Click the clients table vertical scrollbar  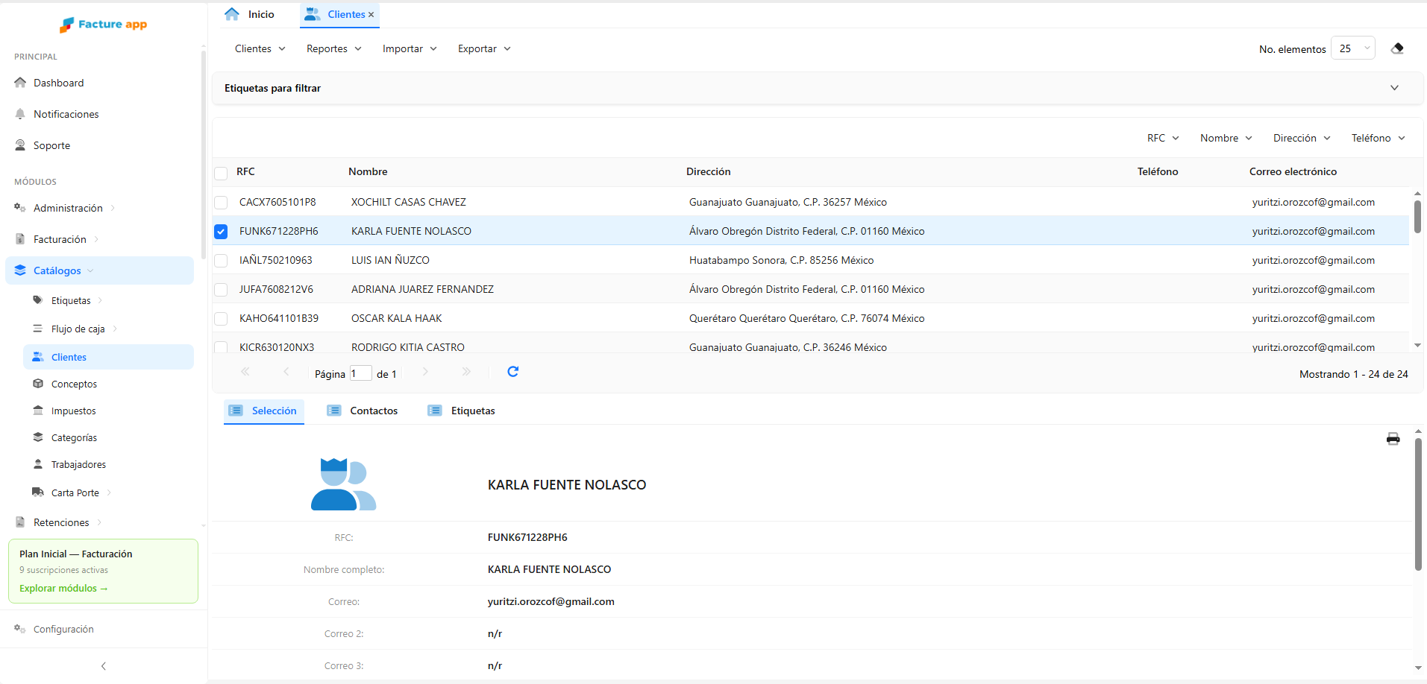coord(1417,216)
